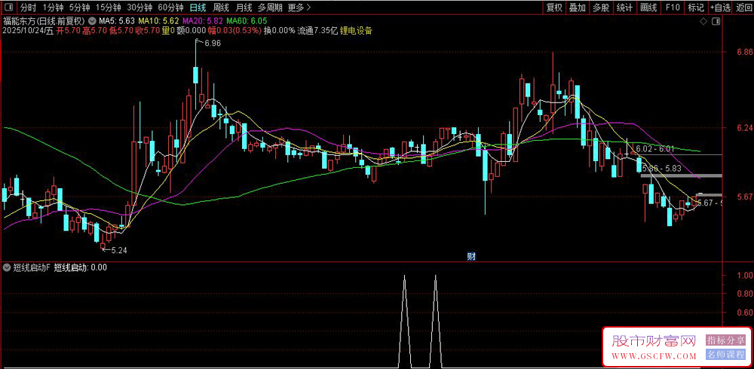
Task: Select the 日线 daily tab
Action: (x=198, y=8)
